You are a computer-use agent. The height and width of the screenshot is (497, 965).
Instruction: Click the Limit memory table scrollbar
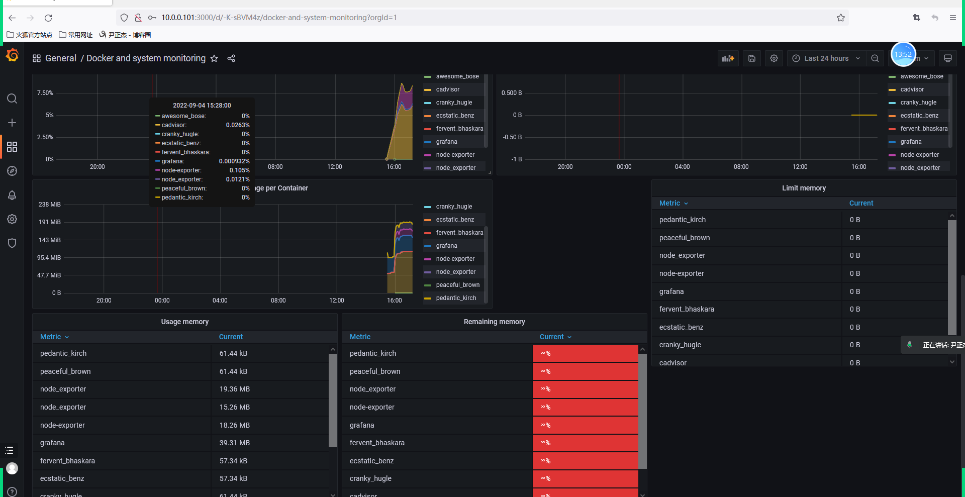952,277
